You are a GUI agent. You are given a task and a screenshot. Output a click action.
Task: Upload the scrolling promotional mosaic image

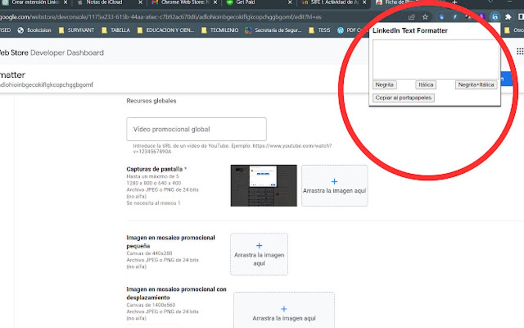pyautogui.click(x=284, y=311)
